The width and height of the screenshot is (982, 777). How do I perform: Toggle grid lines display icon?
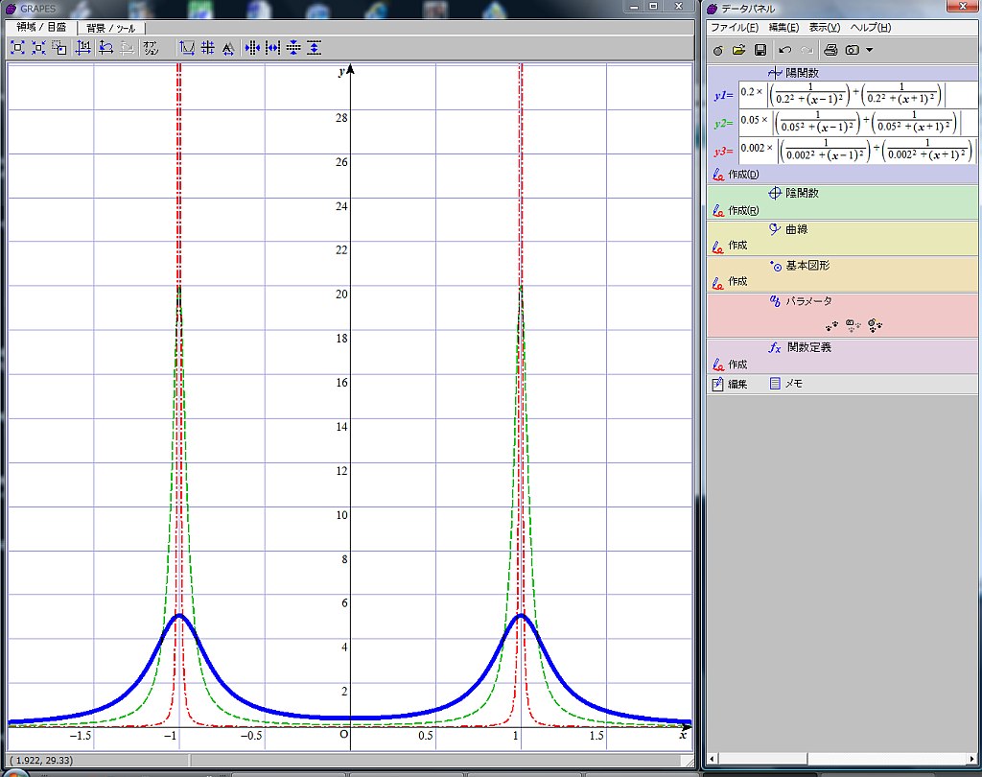(x=207, y=47)
